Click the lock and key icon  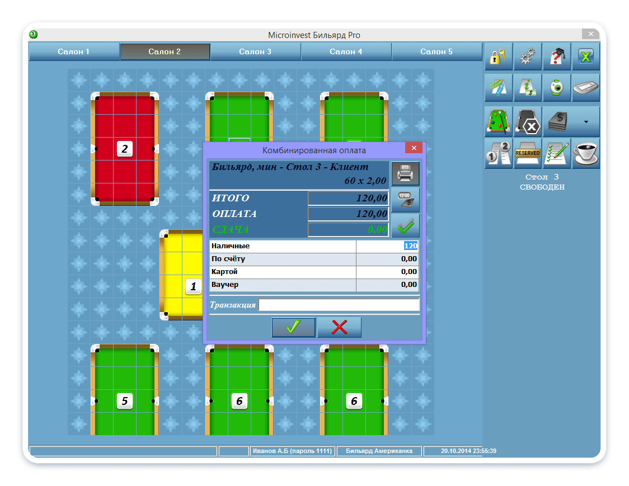(498, 57)
